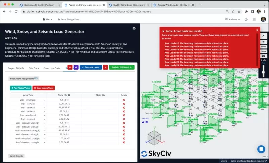Open the Views button in viewport
269x163 pixels.
click(263, 47)
